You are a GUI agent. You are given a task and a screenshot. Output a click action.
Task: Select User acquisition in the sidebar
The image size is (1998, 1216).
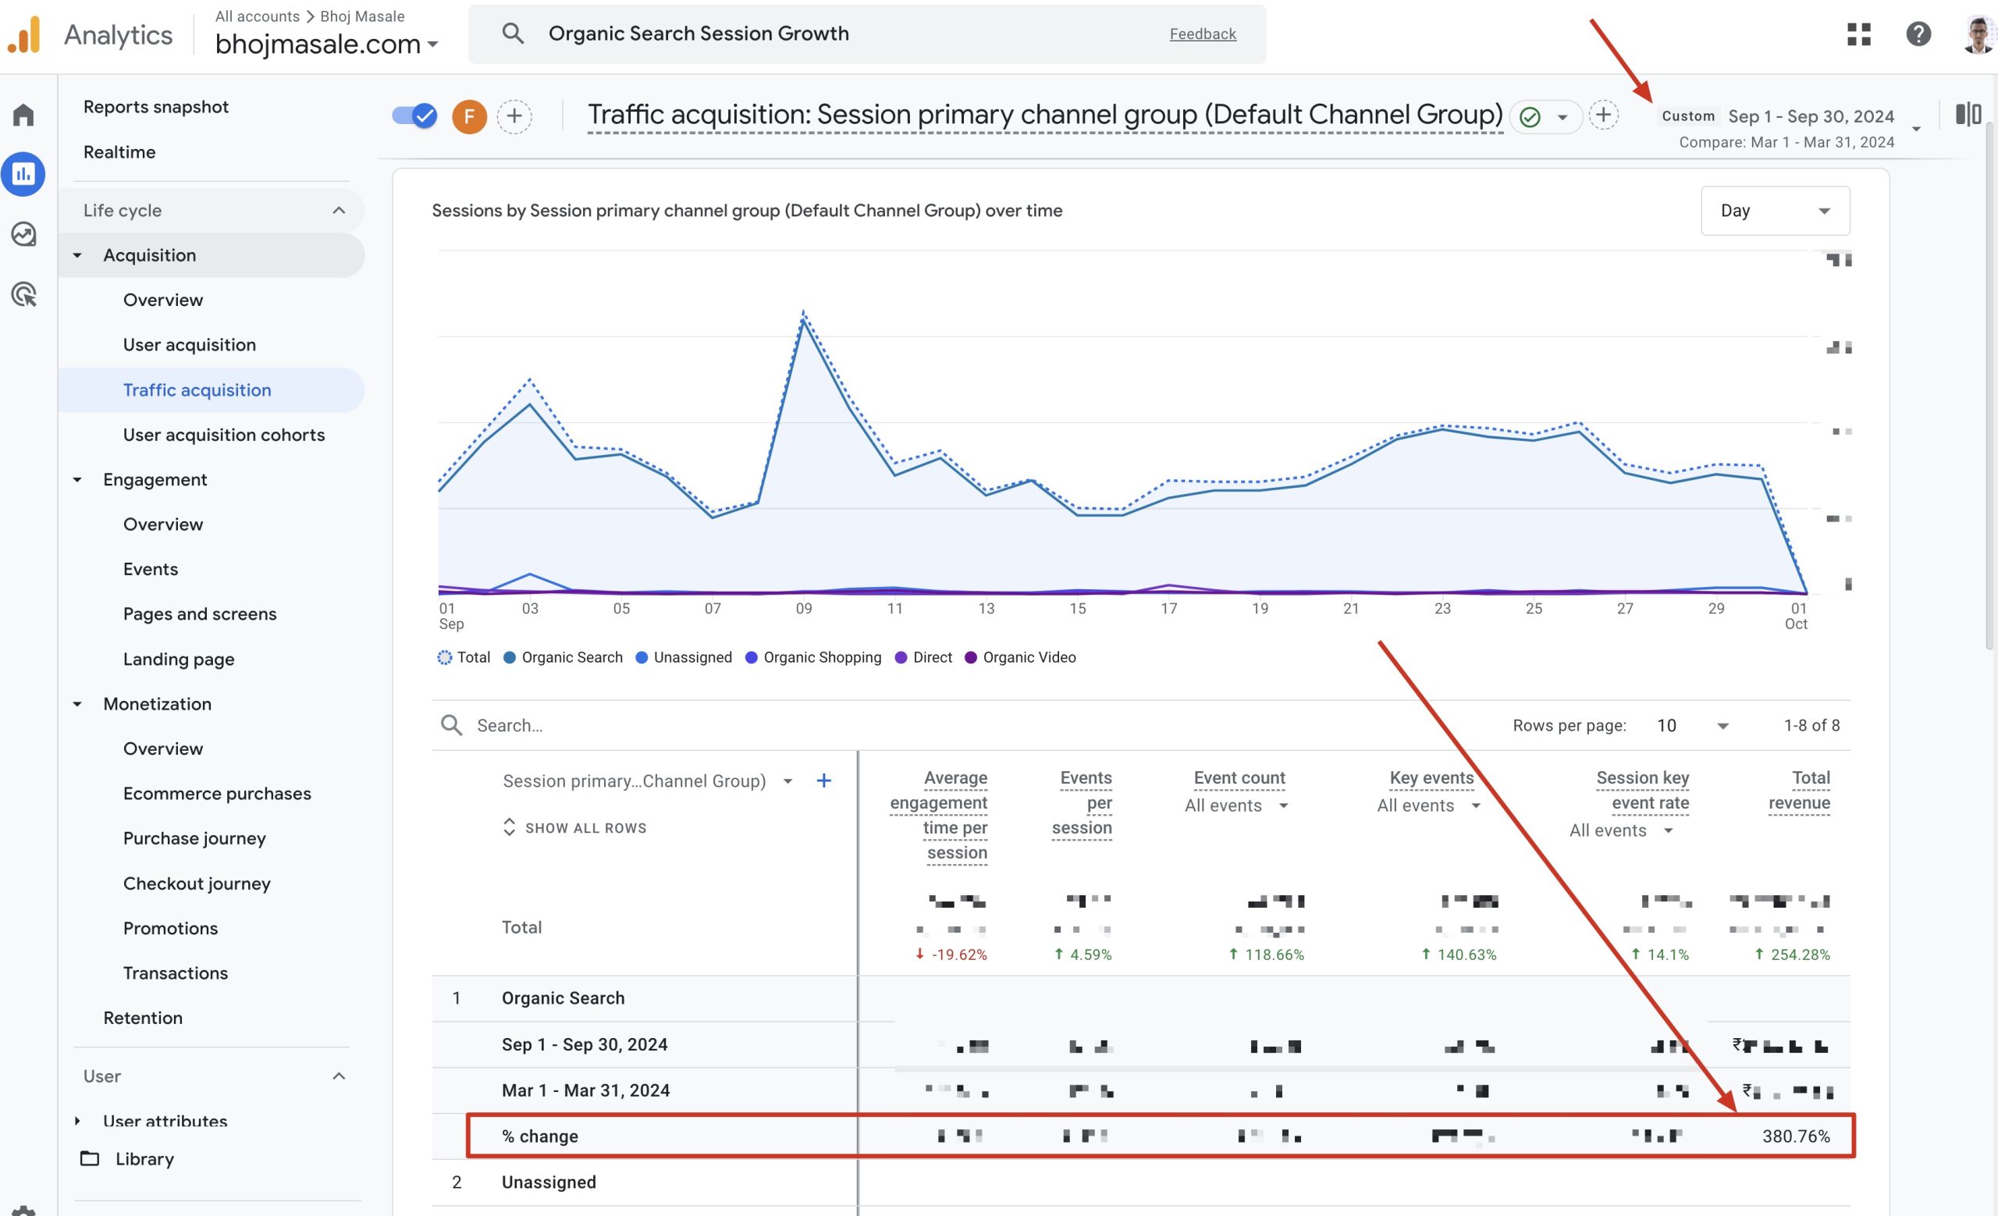pos(189,344)
